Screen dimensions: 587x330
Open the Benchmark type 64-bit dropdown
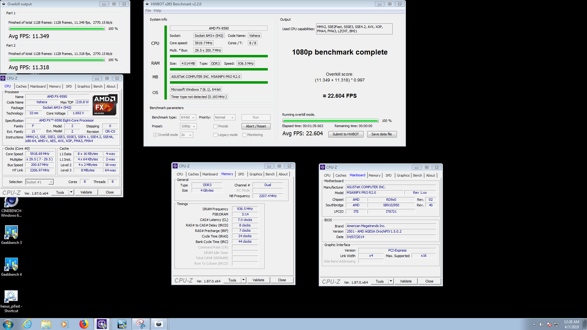pyautogui.click(x=188, y=117)
